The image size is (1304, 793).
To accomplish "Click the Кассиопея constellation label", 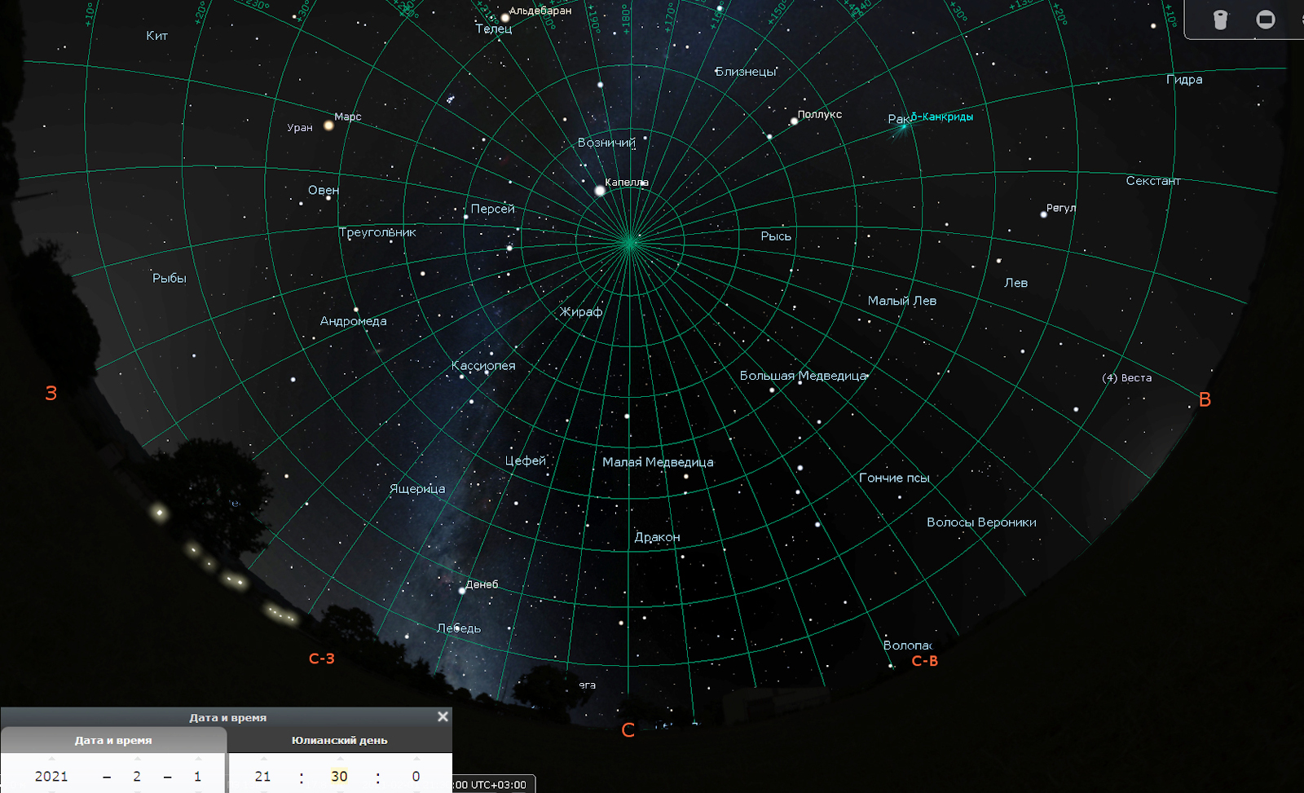I will [x=483, y=366].
